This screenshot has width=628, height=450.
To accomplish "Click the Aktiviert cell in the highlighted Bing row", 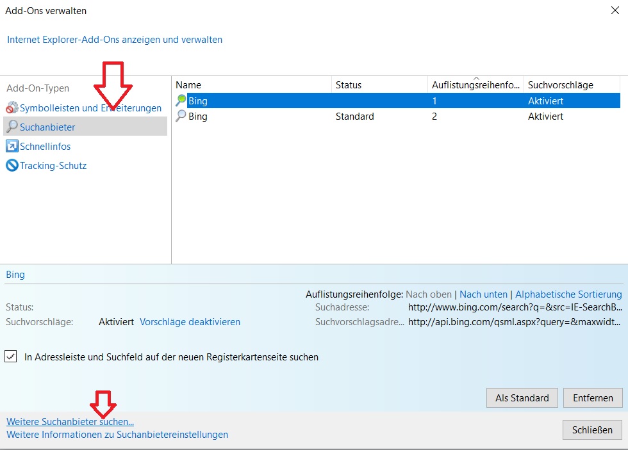I will 545,100.
